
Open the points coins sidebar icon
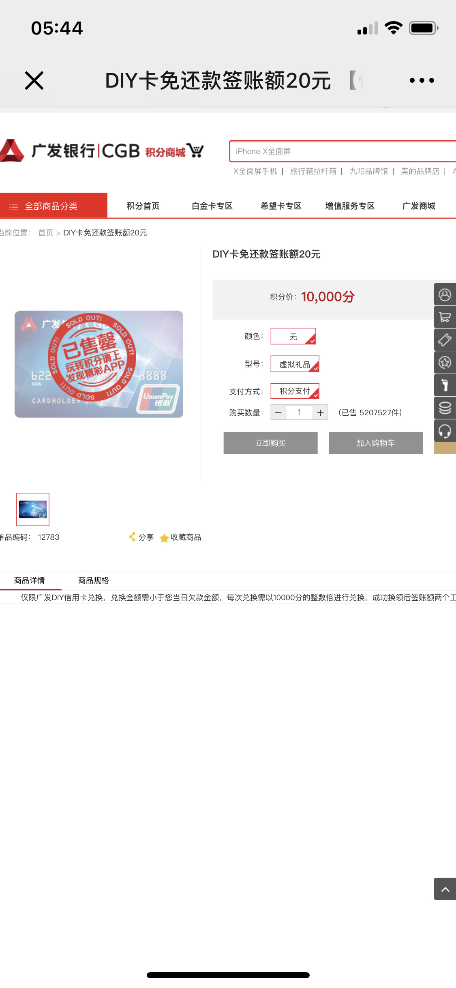click(445, 408)
